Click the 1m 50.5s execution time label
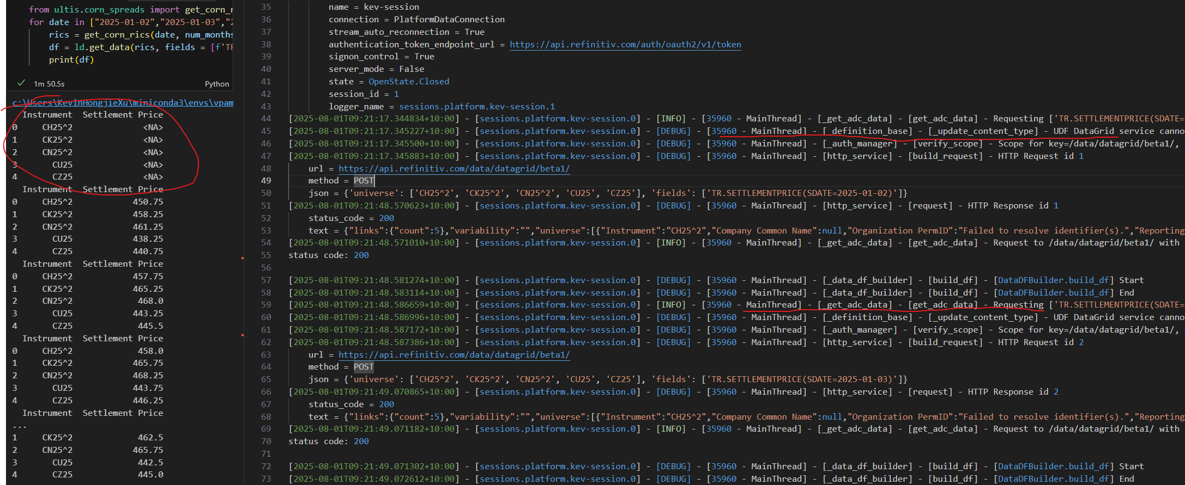 click(49, 84)
